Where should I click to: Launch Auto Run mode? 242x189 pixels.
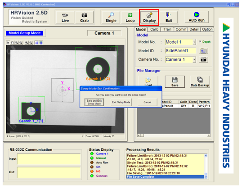tap(197, 17)
